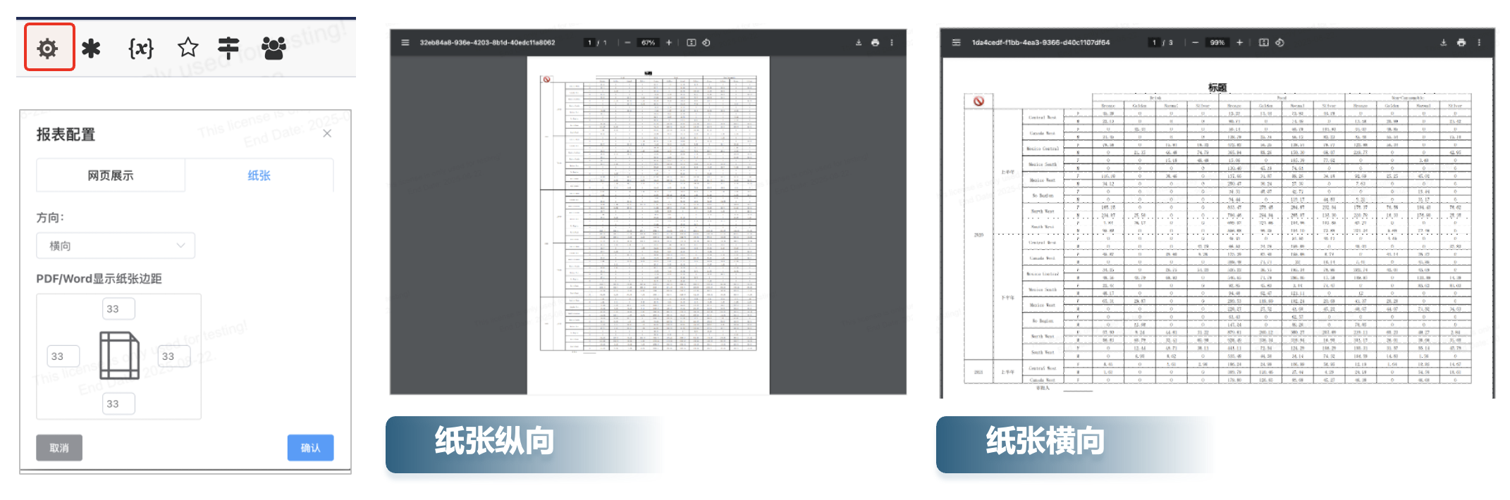The width and height of the screenshot is (1510, 500).
Task: Download the portrait PDF preview
Action: pos(858,43)
